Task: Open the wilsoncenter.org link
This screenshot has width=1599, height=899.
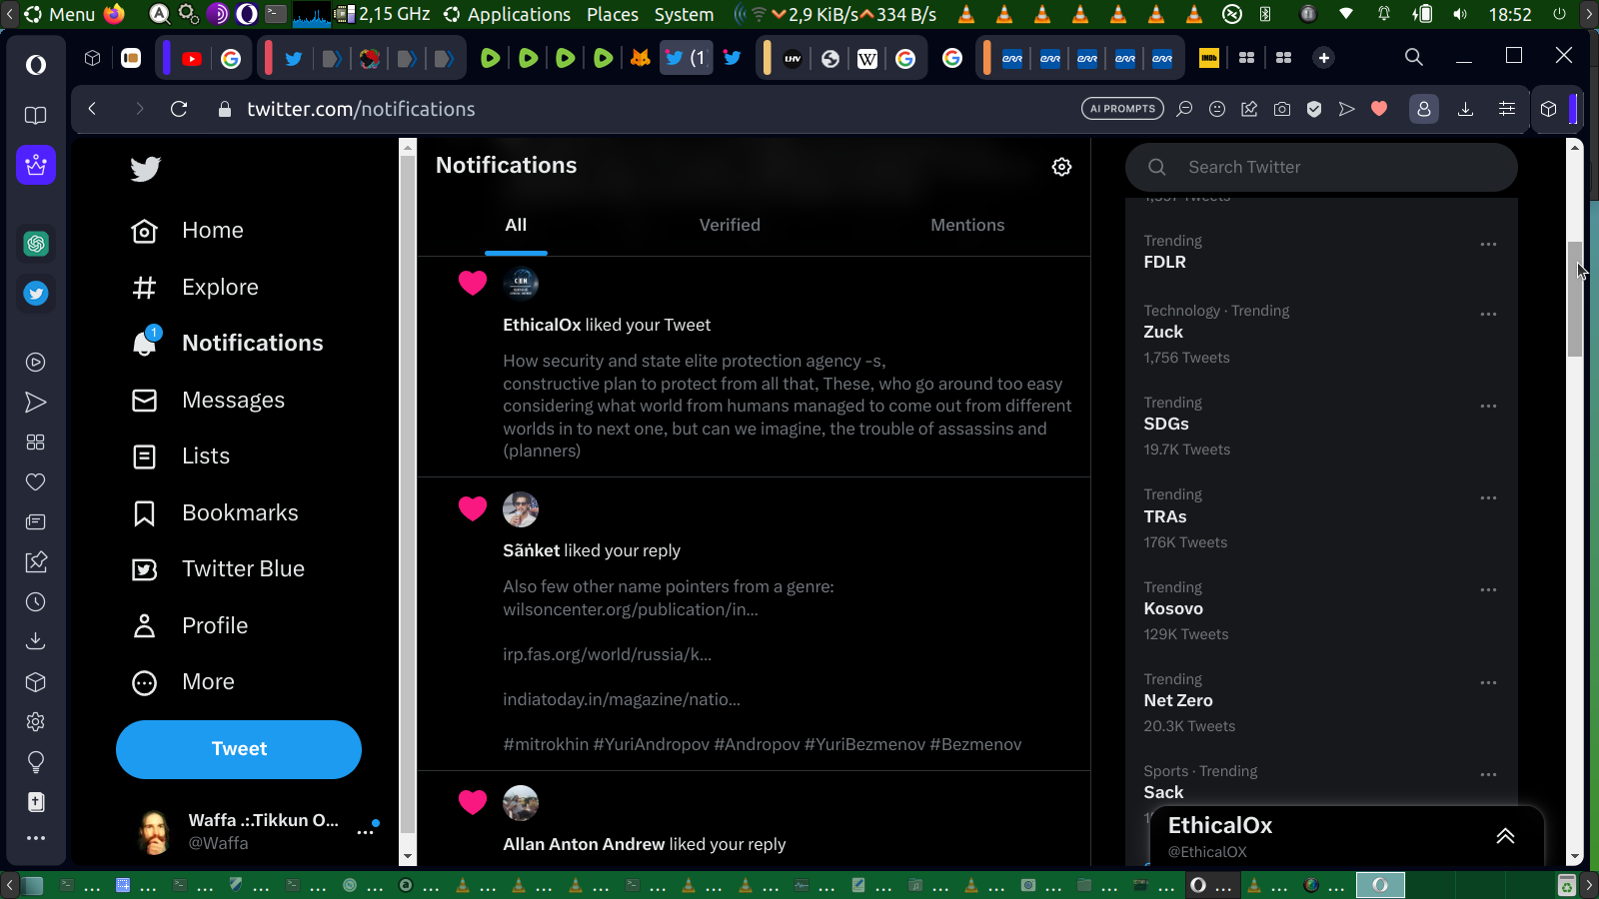Action: pos(631,609)
